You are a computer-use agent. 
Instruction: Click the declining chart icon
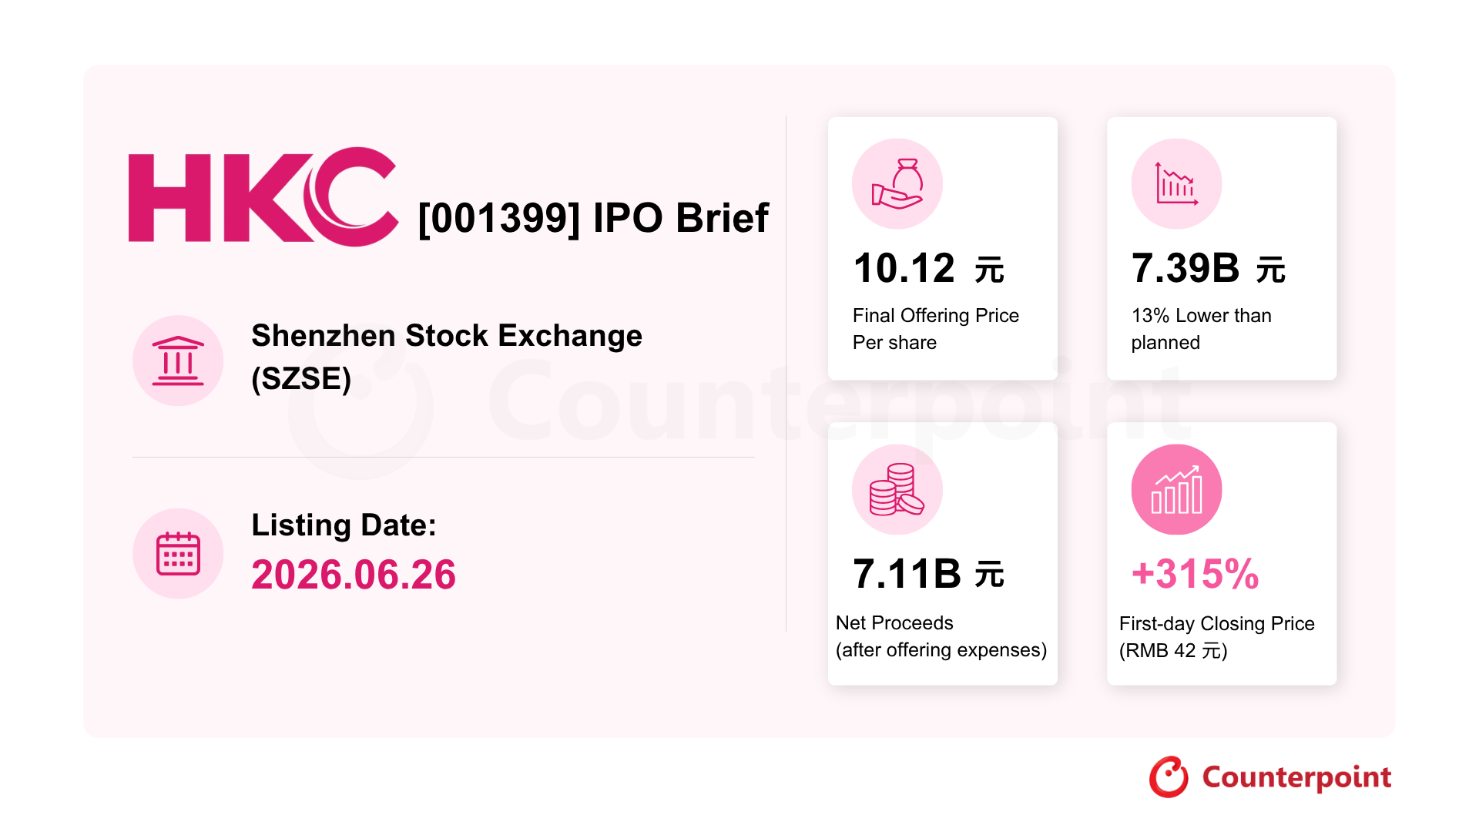(1176, 183)
